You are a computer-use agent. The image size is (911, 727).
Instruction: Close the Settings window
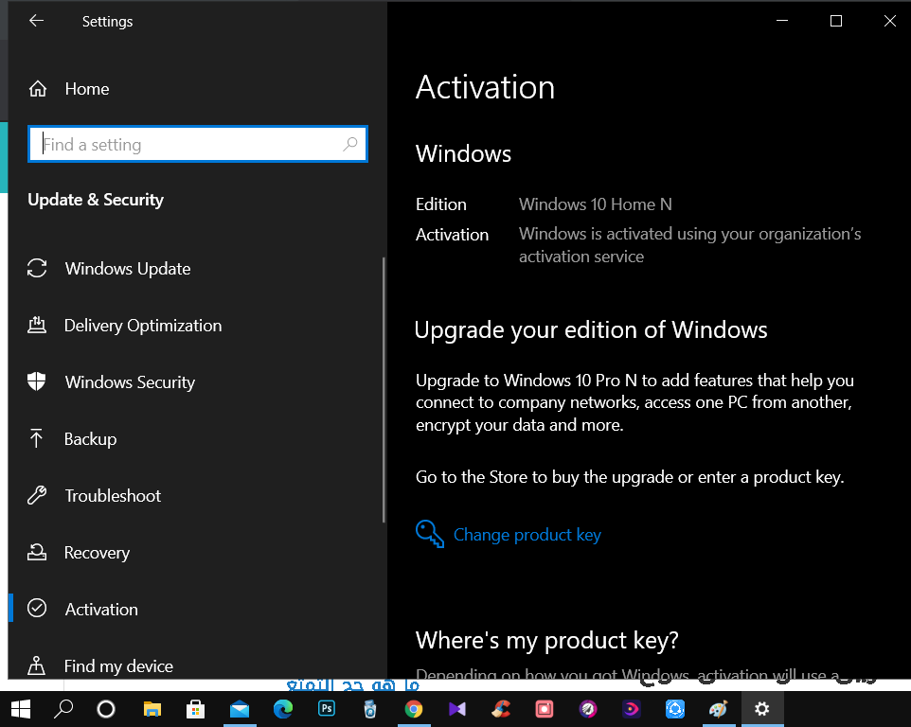point(889,21)
